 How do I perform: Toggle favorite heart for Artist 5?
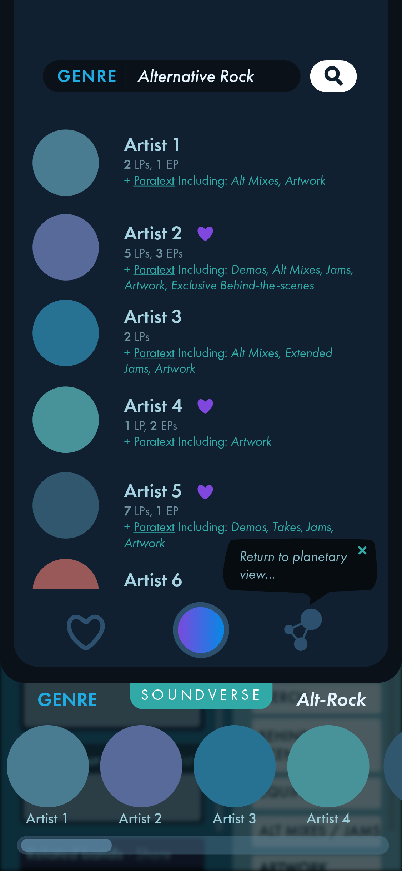pos(205,492)
